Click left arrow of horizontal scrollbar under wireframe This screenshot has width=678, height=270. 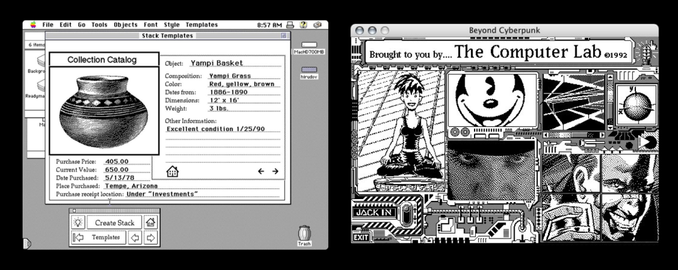pyautogui.click(x=546, y=134)
